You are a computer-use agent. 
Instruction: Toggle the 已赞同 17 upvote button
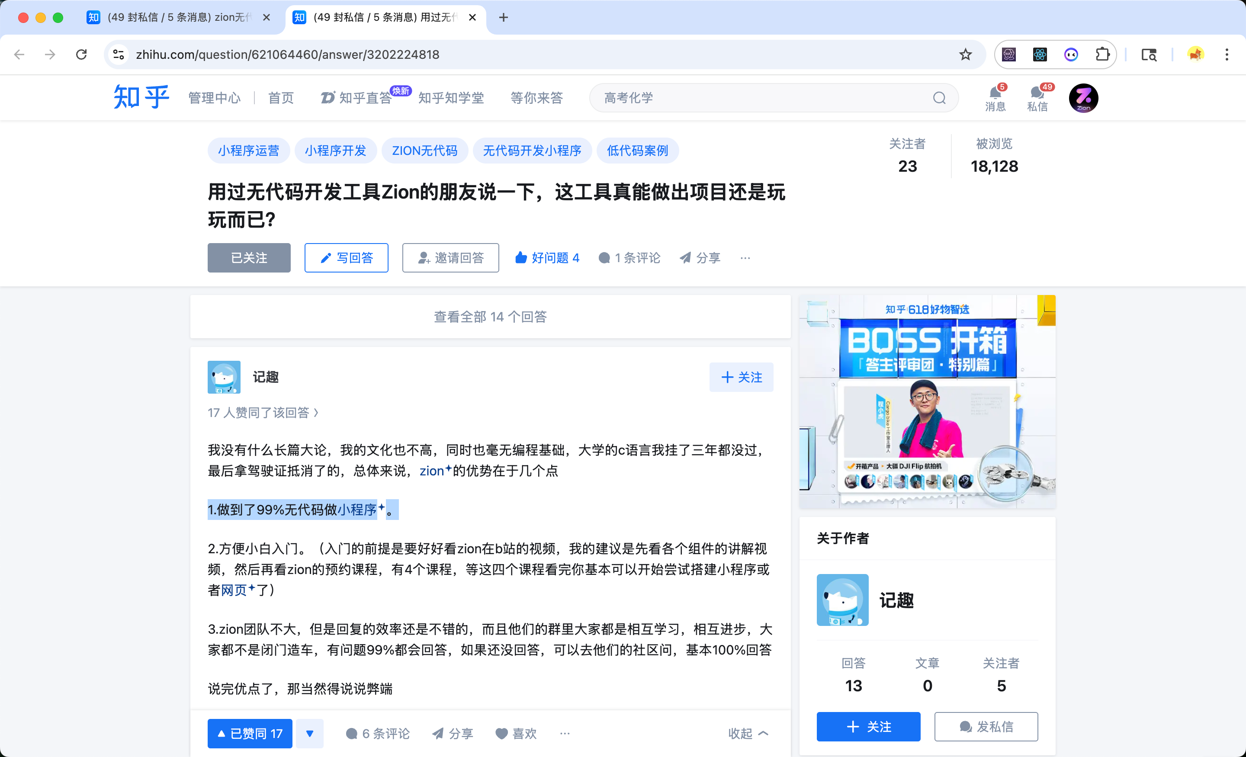(250, 733)
